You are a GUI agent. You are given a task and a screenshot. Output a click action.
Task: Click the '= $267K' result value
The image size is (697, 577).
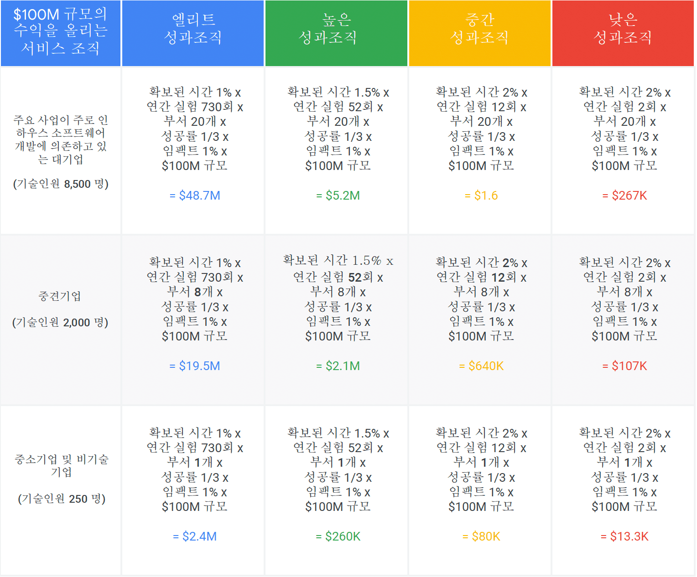coord(624,196)
